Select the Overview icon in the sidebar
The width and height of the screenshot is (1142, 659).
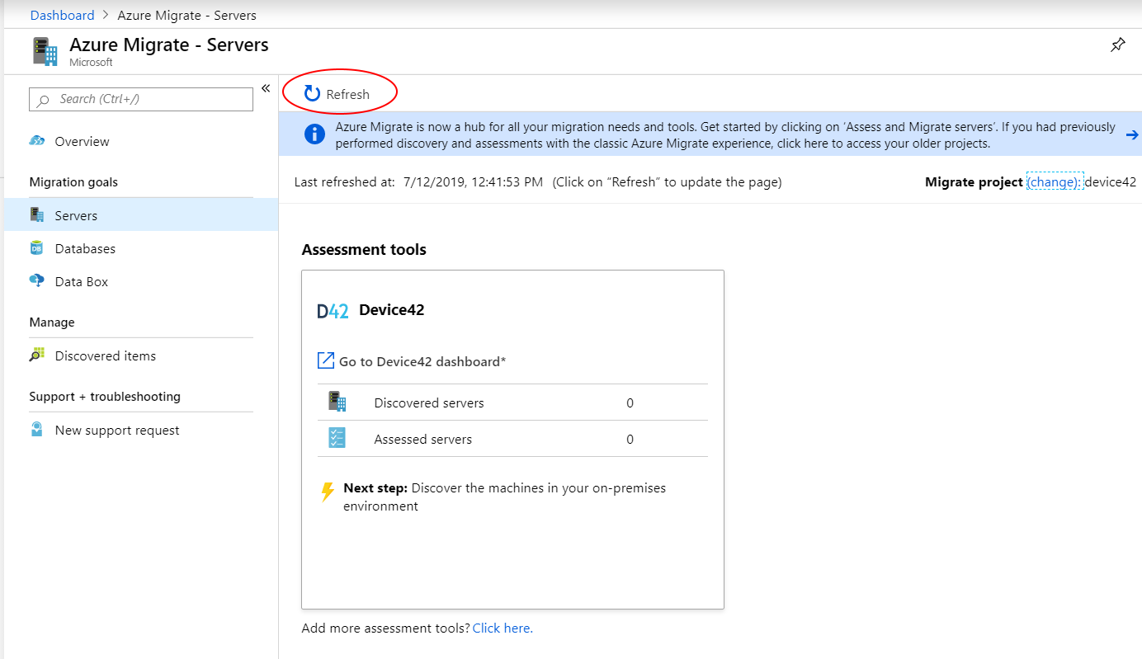coord(36,141)
